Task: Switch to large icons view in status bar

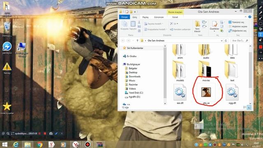Action: tap(249, 107)
